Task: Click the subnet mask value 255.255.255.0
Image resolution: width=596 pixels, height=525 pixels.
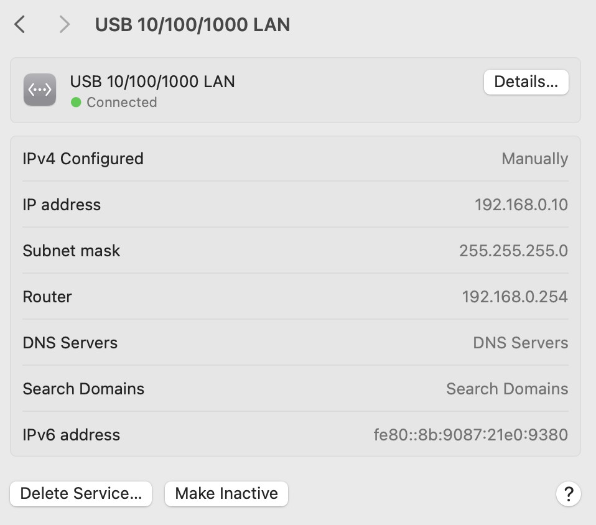Action: click(x=513, y=251)
